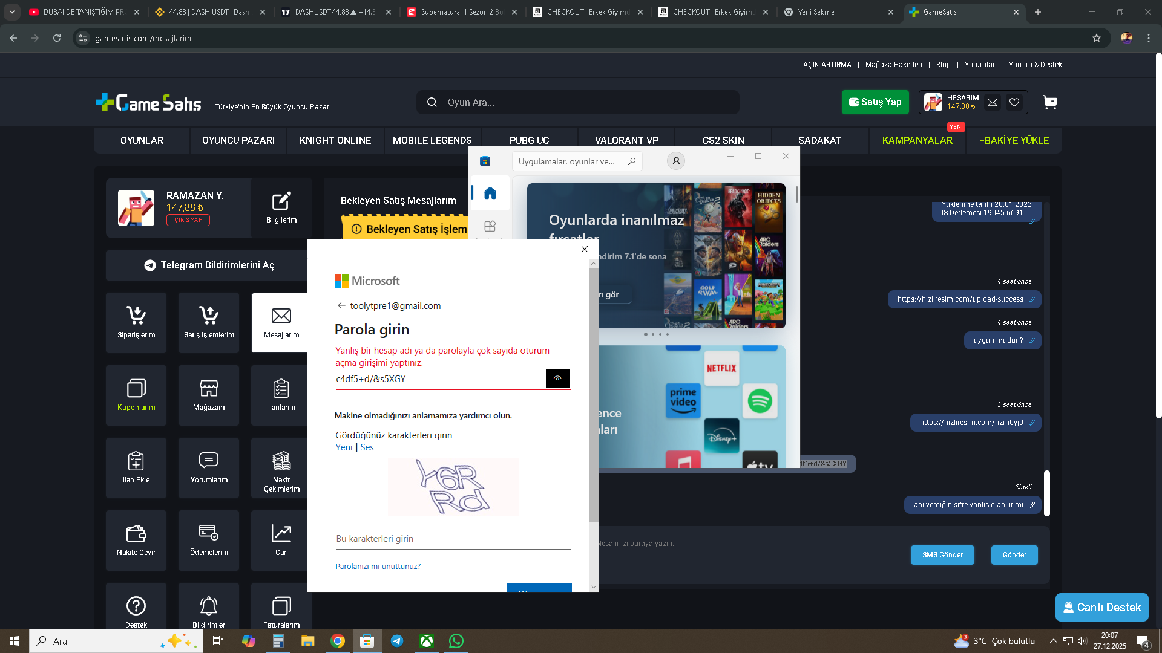
Task: Toggle password visibility eye button
Action: point(557,378)
